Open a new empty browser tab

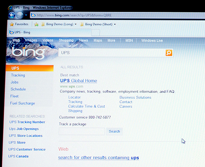tap(95, 32)
